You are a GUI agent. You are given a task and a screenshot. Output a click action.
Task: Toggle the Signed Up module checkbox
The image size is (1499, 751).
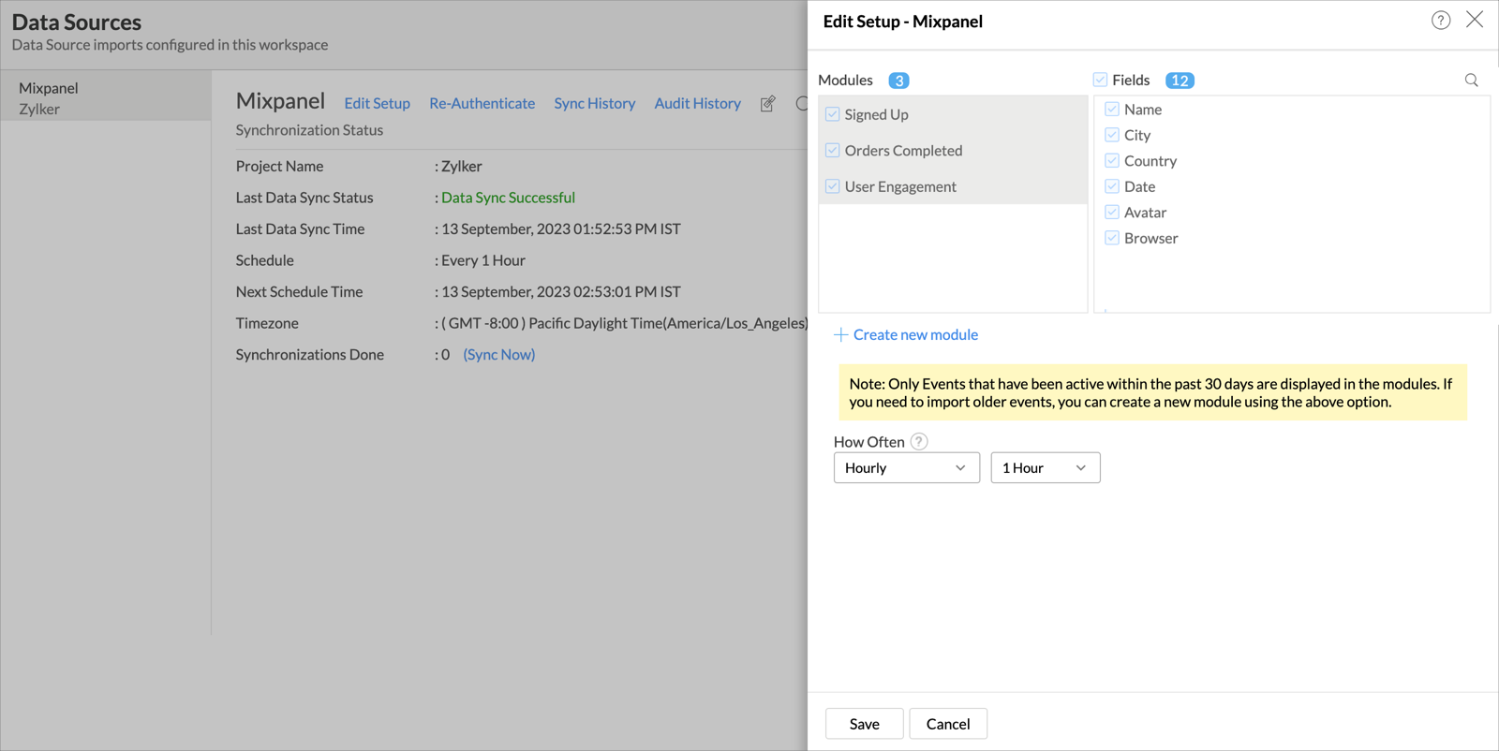[832, 114]
